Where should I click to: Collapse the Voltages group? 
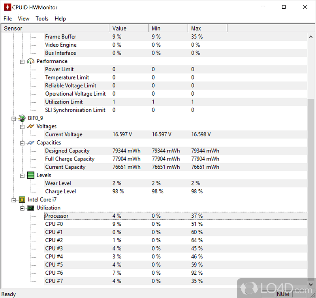[22, 127]
